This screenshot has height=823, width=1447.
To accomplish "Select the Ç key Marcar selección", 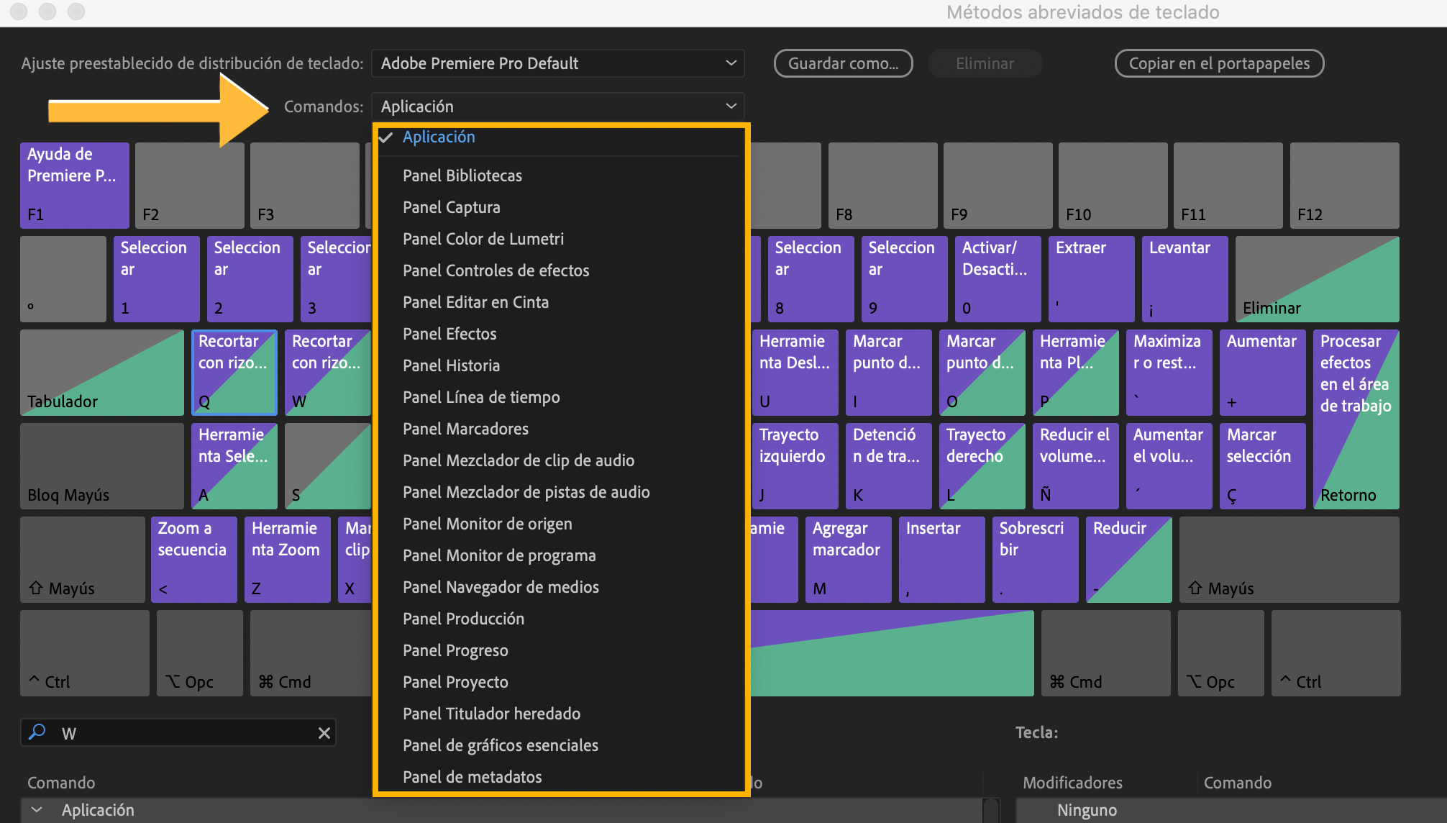I will click(1263, 466).
